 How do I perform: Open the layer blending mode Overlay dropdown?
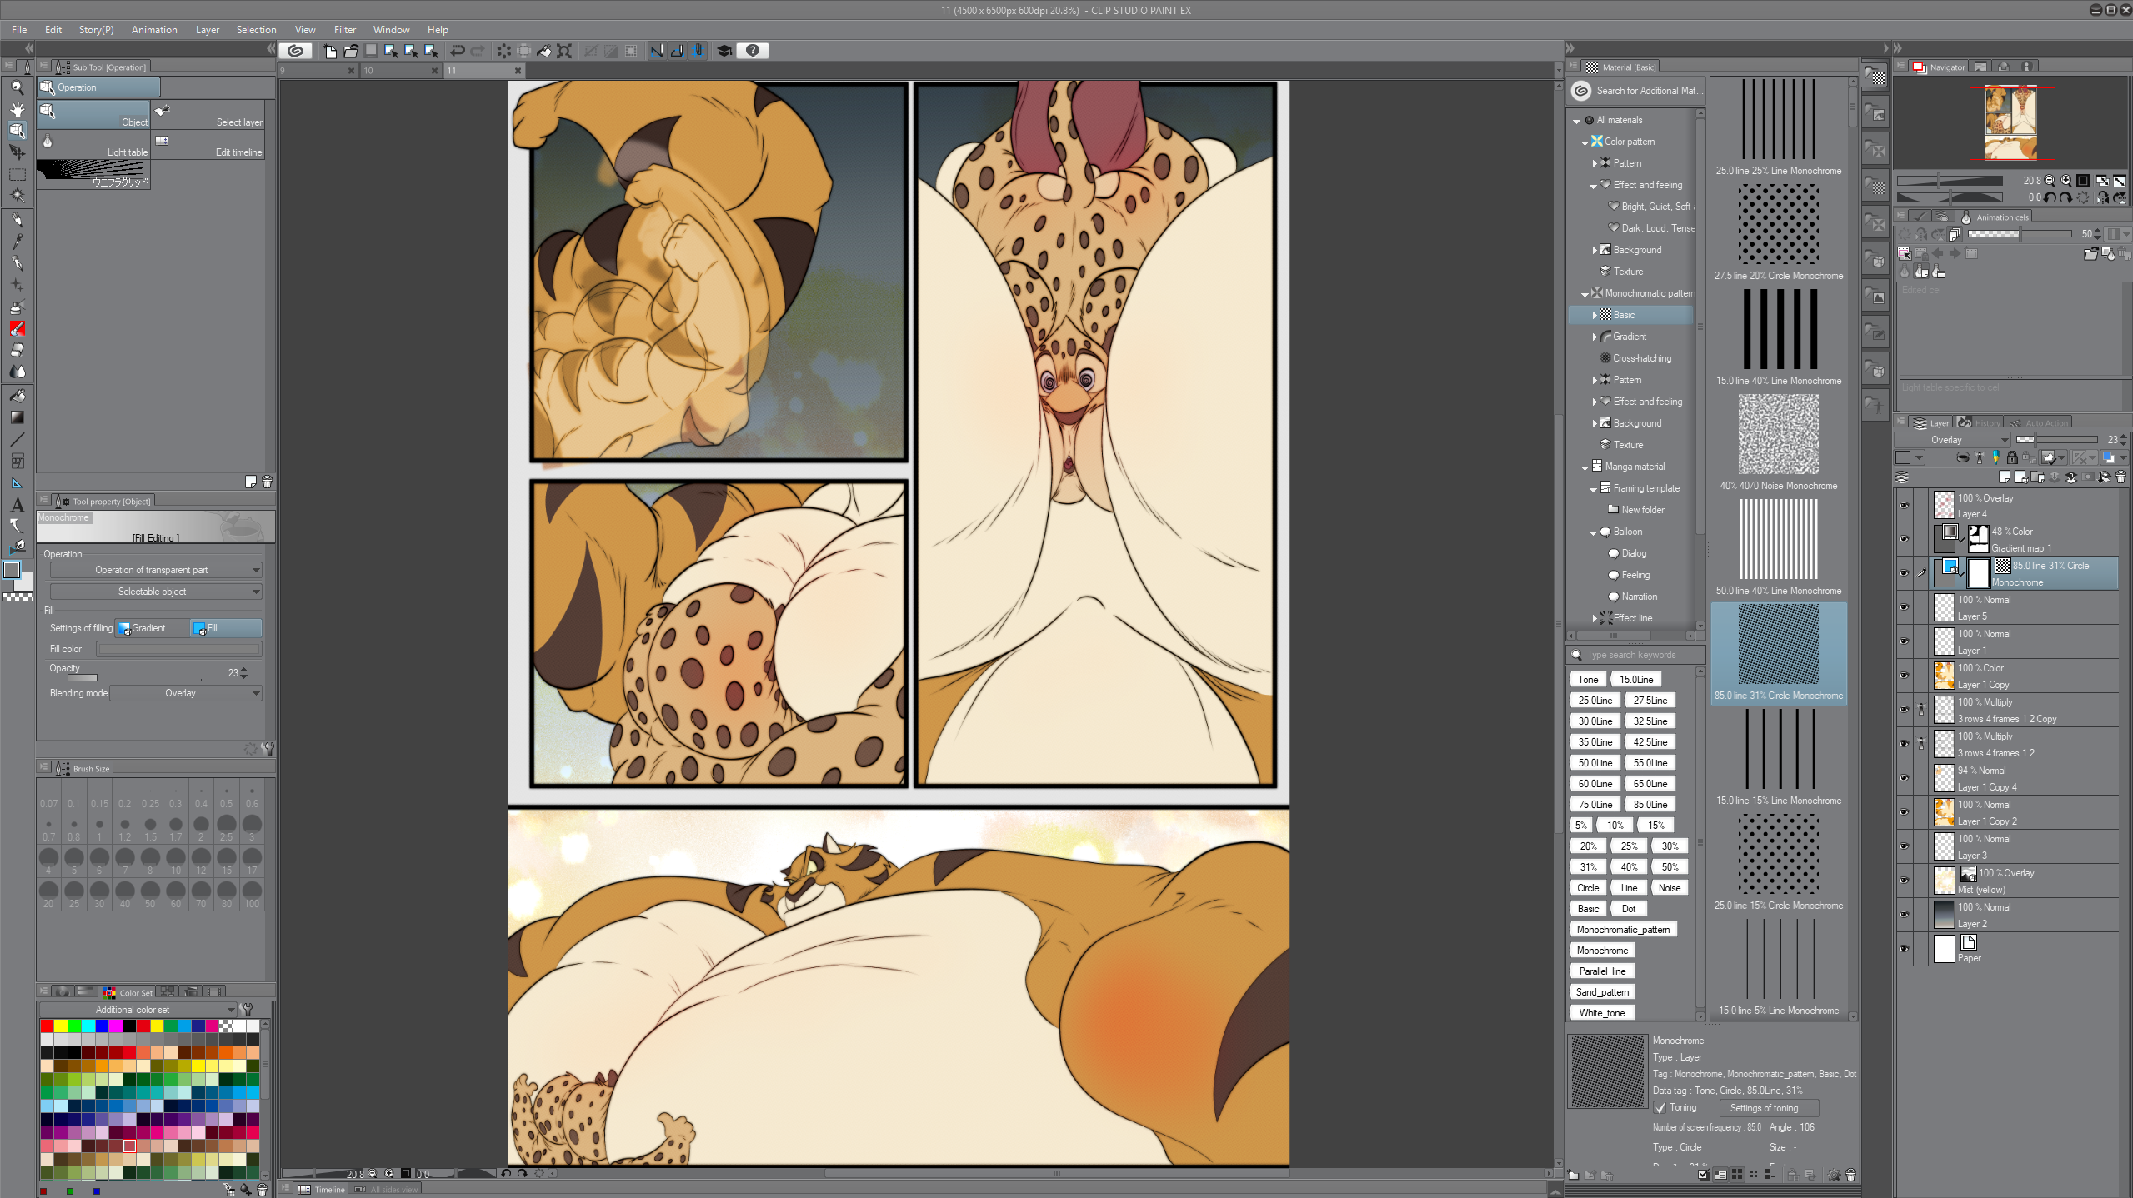click(x=1953, y=440)
